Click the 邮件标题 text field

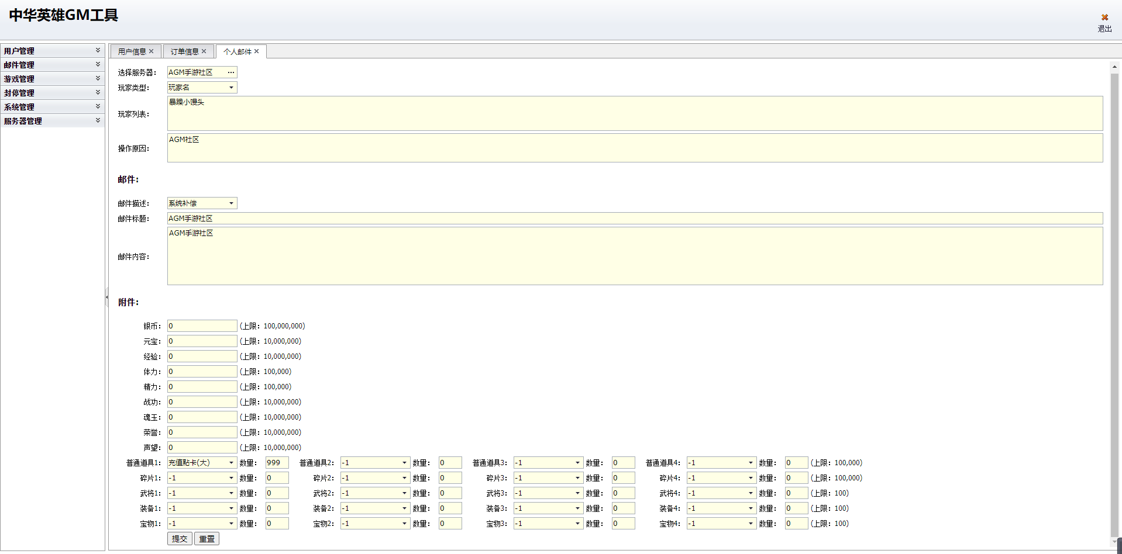(x=635, y=219)
